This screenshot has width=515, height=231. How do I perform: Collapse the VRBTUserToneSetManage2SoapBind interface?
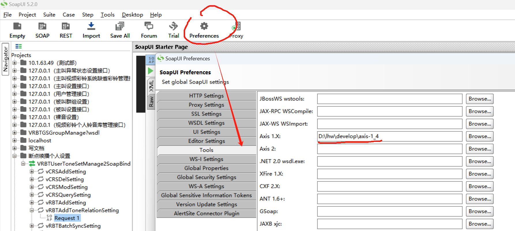click(23, 163)
